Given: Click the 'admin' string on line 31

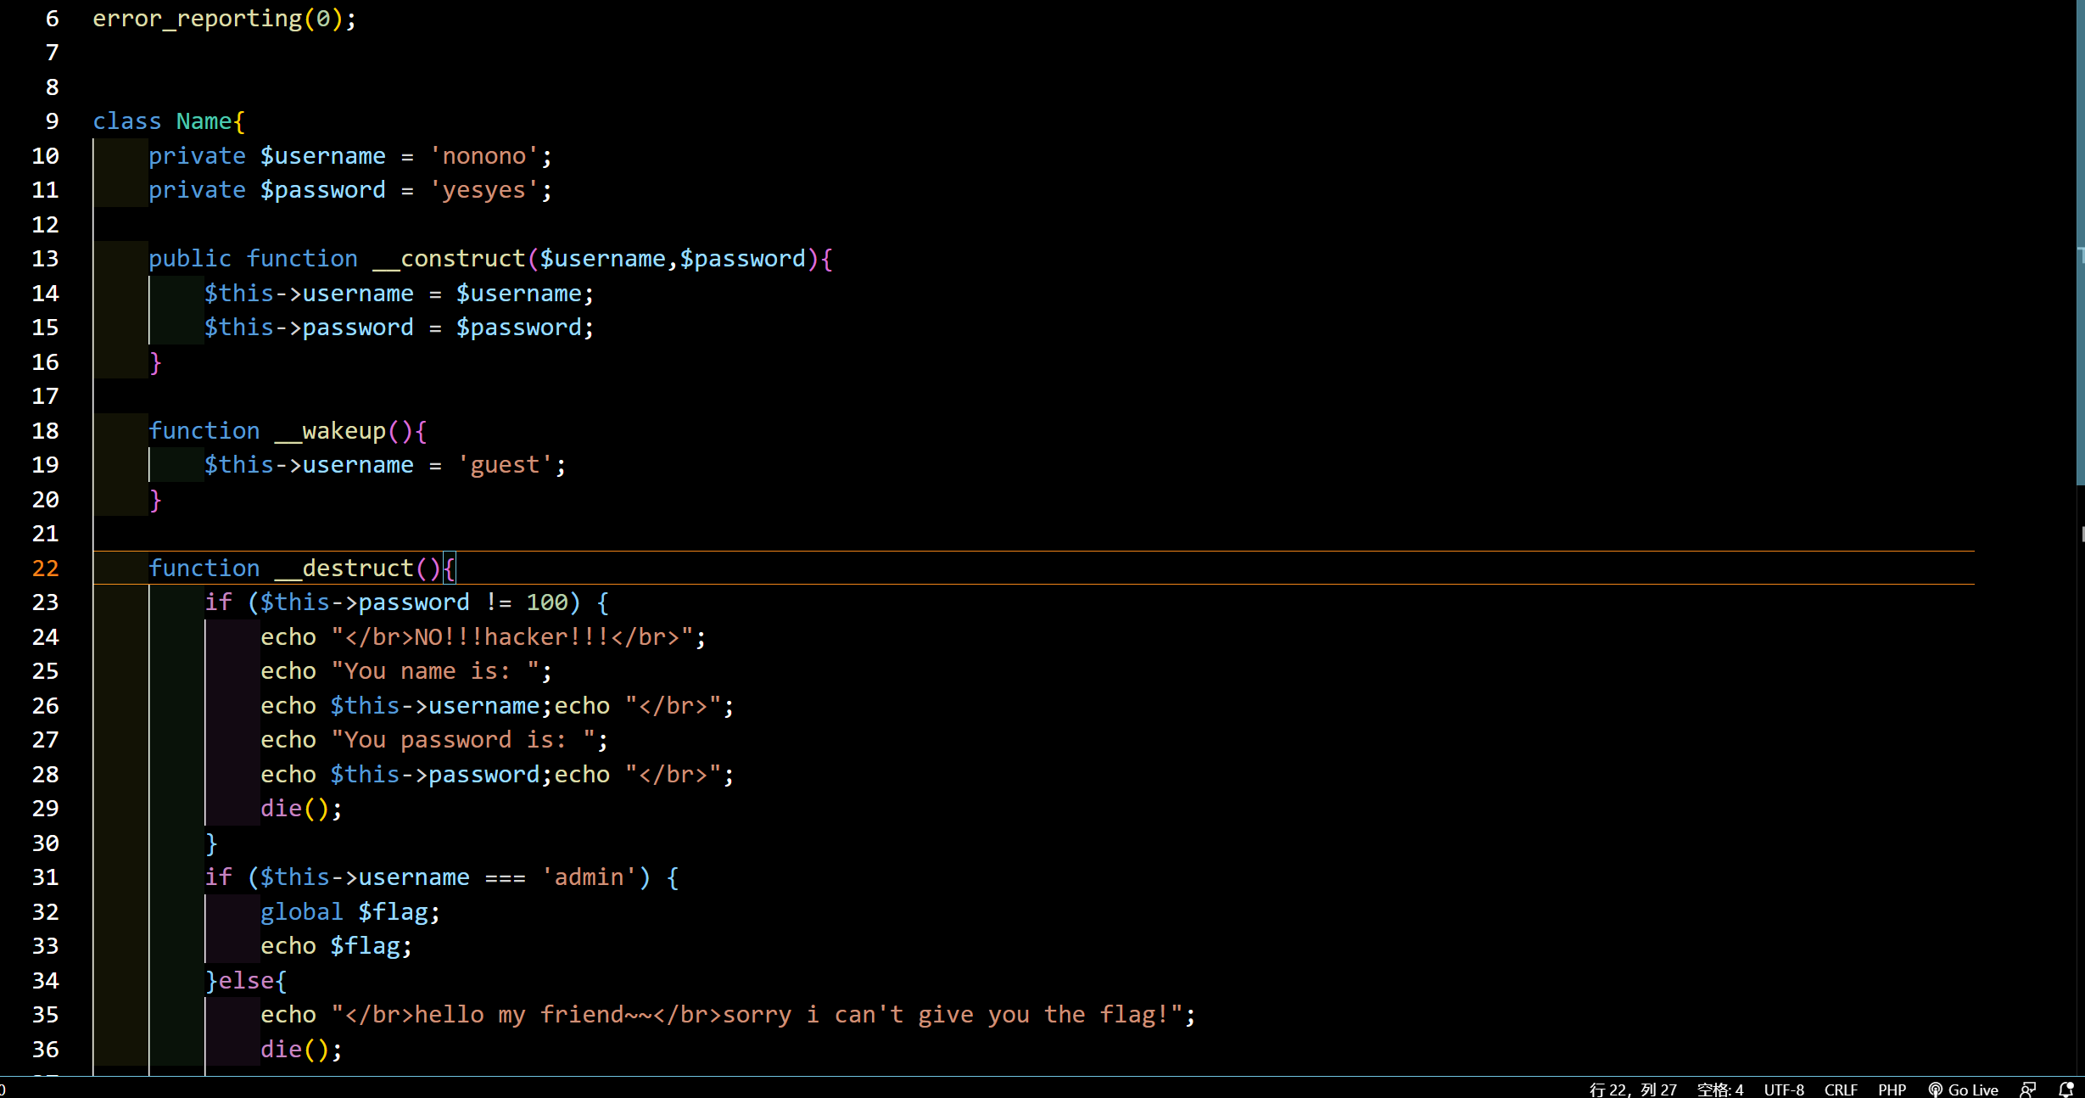Looking at the screenshot, I should coord(589,877).
